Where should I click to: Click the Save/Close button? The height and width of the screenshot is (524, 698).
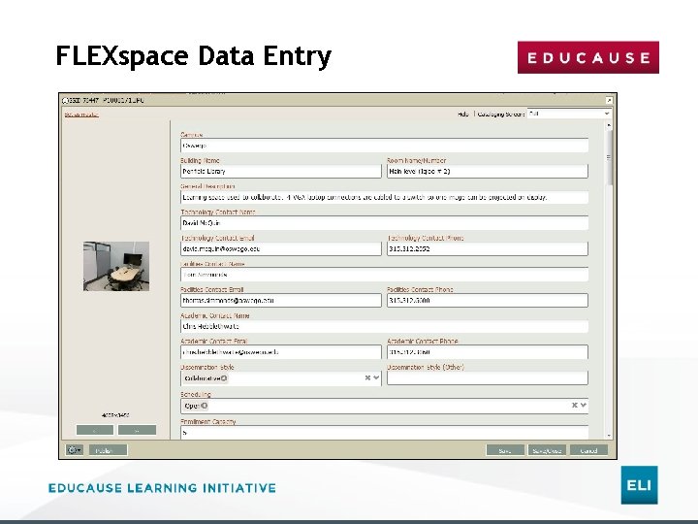coord(547,450)
